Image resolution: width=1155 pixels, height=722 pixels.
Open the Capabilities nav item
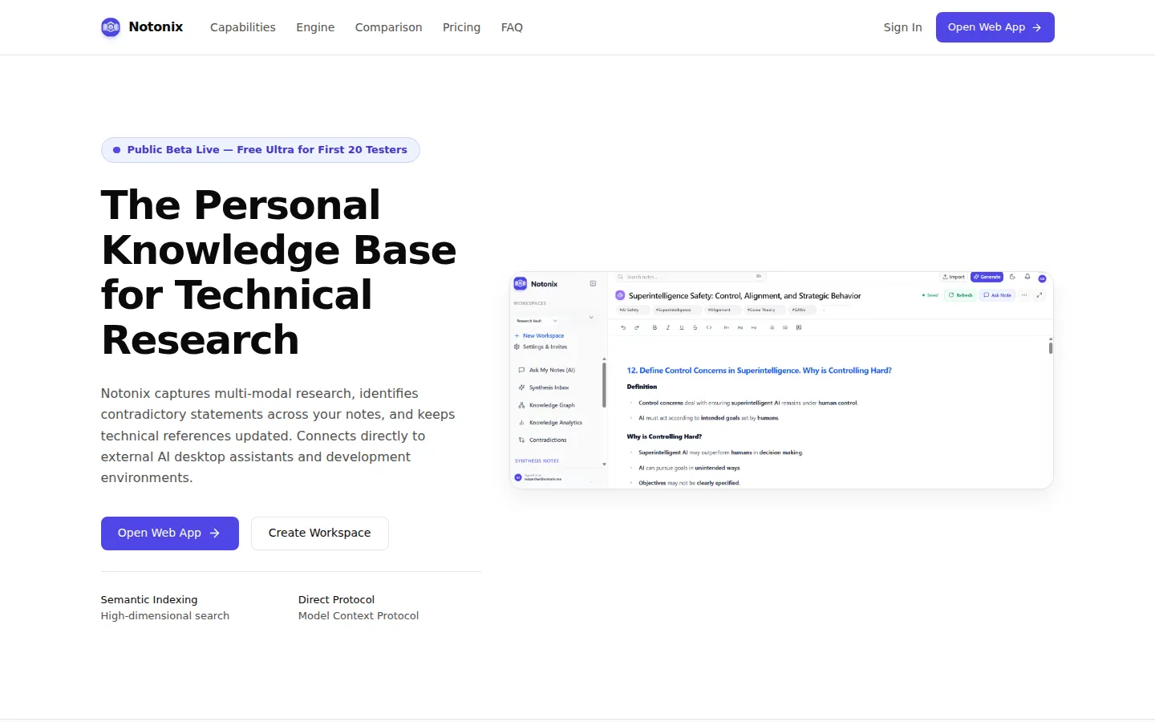[243, 27]
